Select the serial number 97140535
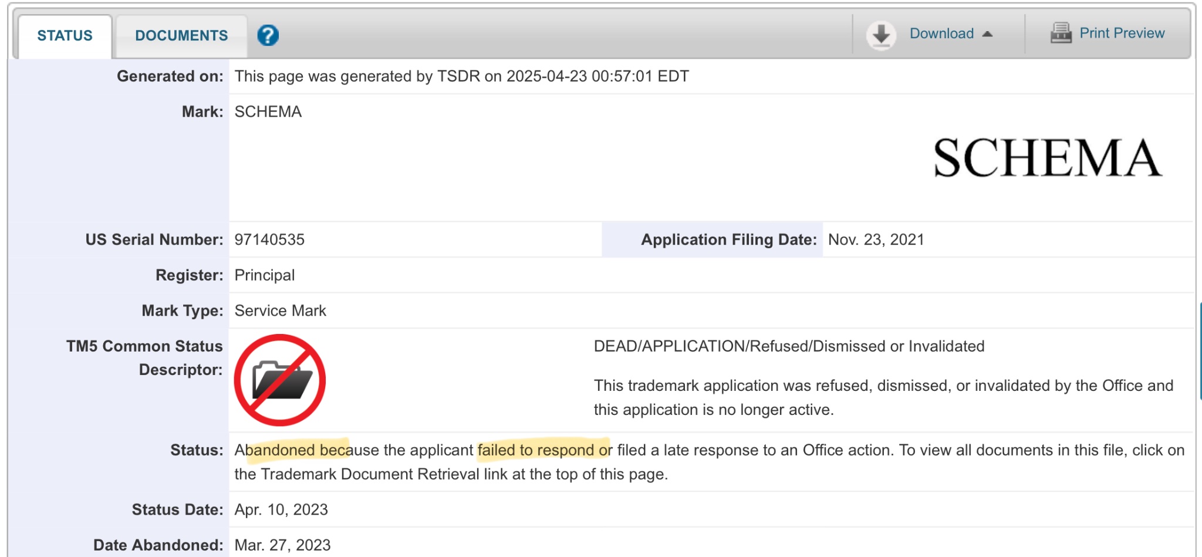 click(269, 239)
